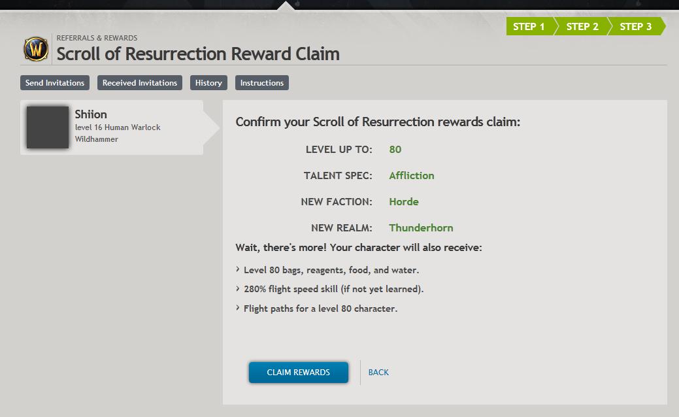
Task: Select the chevron beside 'Level 80 bags' perk
Action: coord(237,269)
